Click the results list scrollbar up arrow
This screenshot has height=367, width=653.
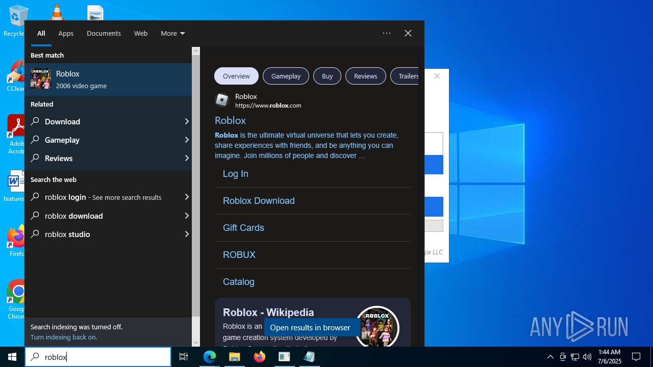[196, 51]
